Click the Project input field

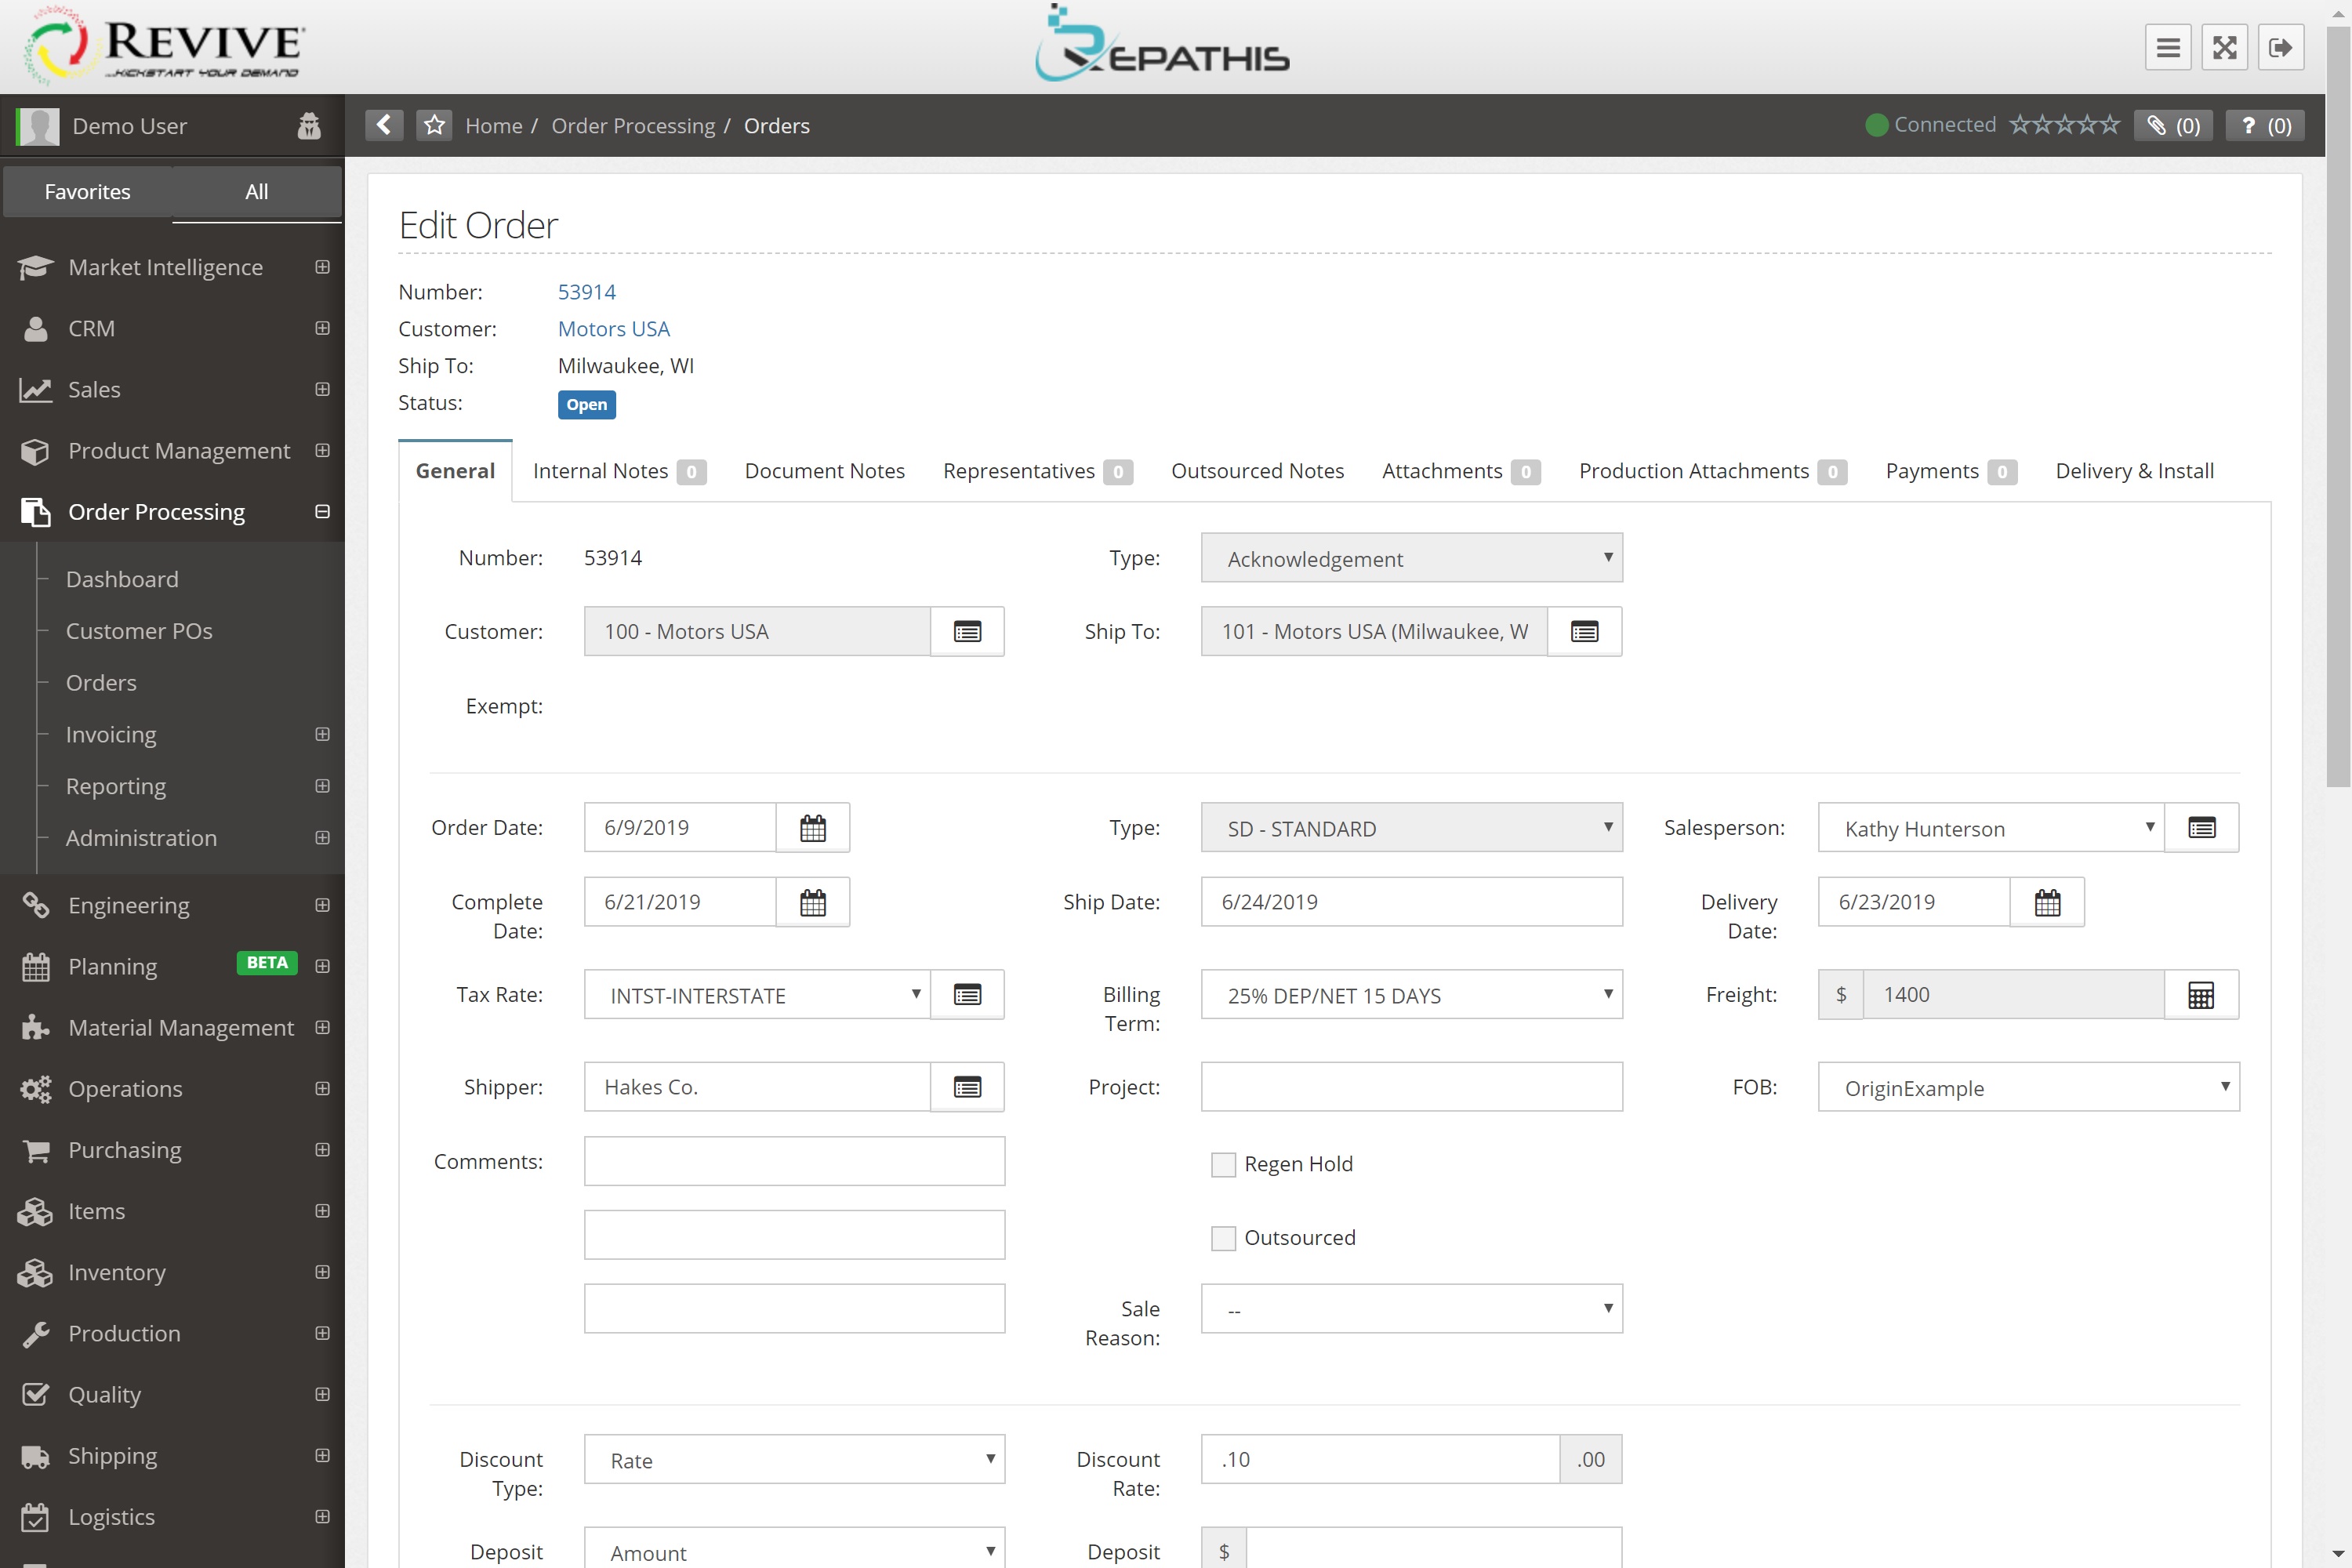pyautogui.click(x=1411, y=1087)
